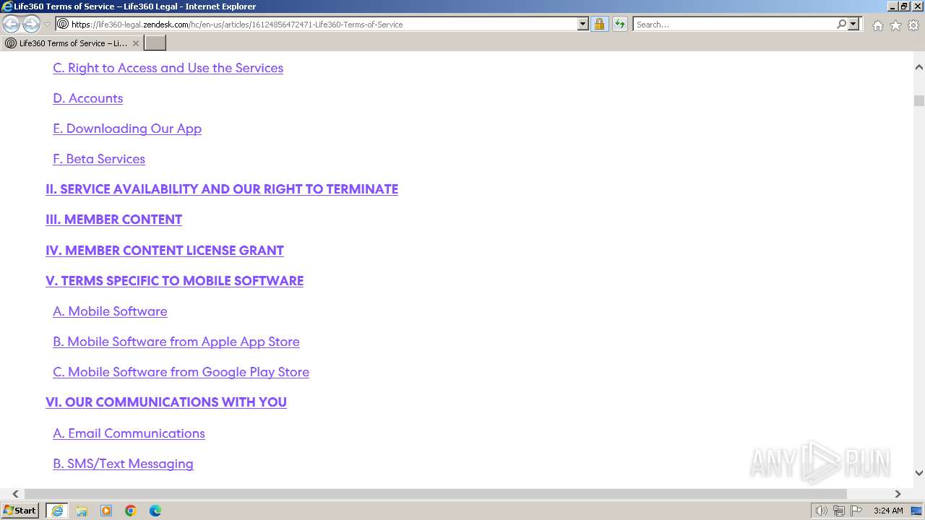Click the page favicon in the address bar
The width and height of the screenshot is (925, 520).
coord(63,24)
